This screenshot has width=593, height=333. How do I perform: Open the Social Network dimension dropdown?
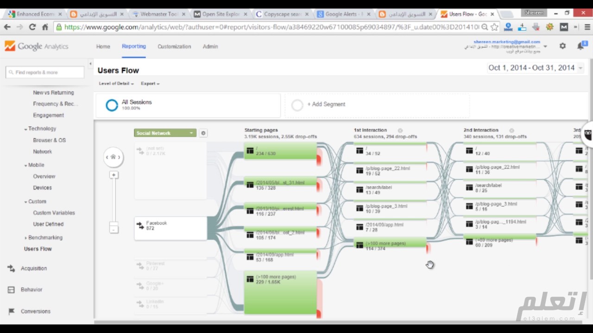[x=165, y=133]
